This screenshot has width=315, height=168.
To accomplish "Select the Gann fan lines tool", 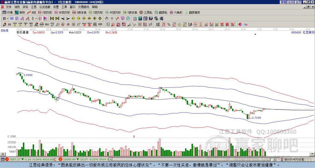I will (x=113, y=25).
